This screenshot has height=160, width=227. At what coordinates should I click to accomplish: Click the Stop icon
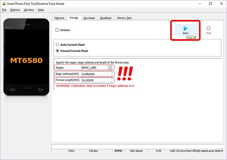[x=208, y=28]
